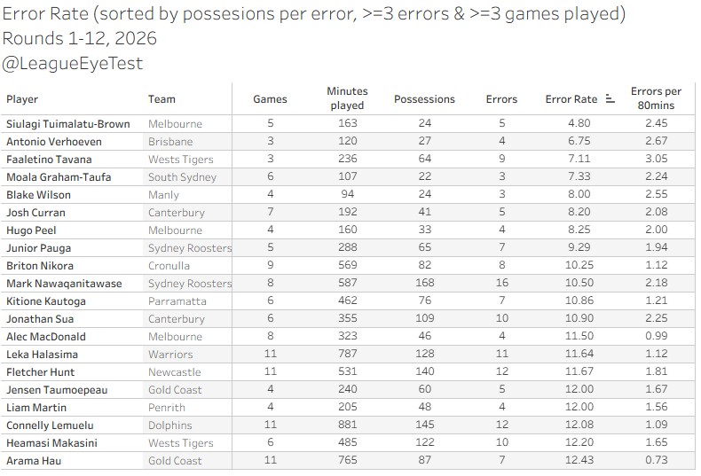Select the Error Rate column header
The width and height of the screenshot is (701, 476).
click(571, 99)
